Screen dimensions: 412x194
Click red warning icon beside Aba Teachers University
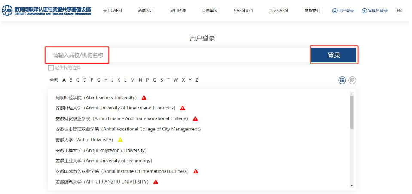tap(144, 98)
